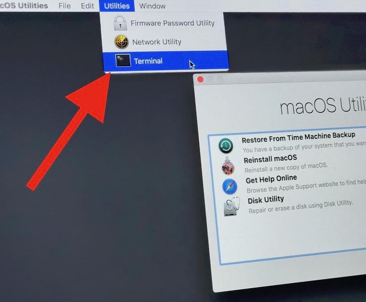The width and height of the screenshot is (366, 302).
Task: Click the Reinstall macOS installer icon
Action: coord(228,166)
